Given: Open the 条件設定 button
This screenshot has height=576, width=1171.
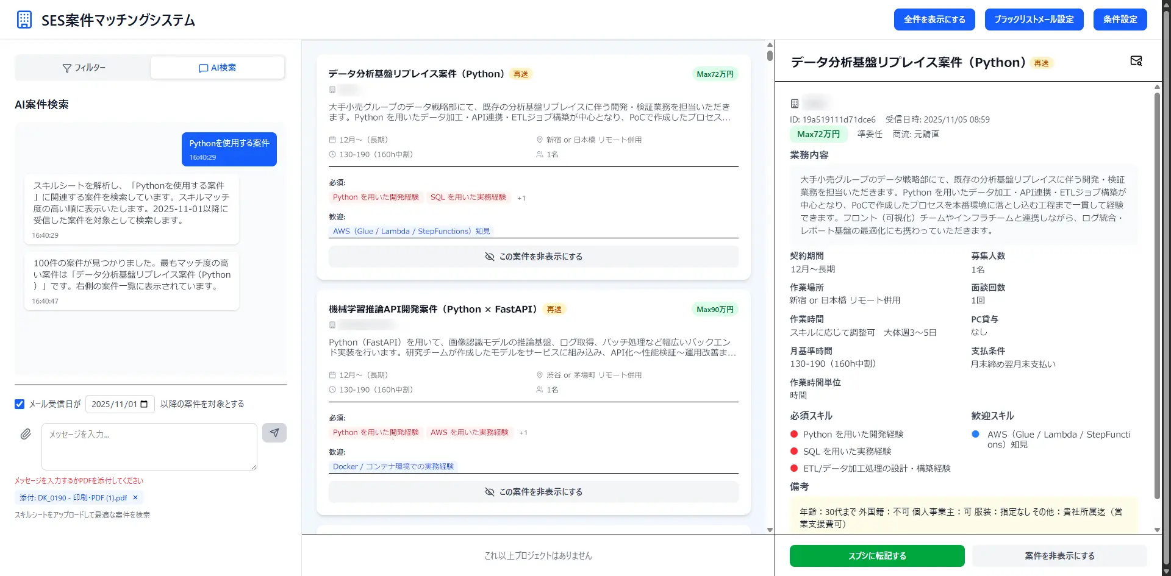Looking at the screenshot, I should [1120, 20].
